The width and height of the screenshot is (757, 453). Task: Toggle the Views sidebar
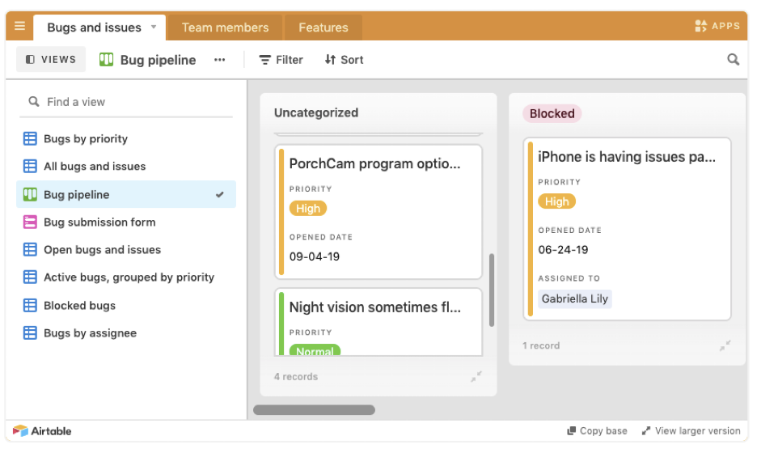coord(51,59)
